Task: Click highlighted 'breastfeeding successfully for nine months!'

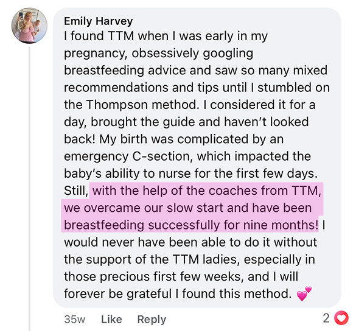Action: pos(191,225)
